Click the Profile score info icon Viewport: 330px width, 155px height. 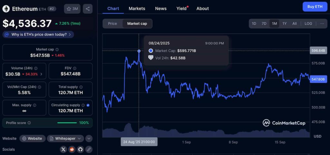[29, 123]
